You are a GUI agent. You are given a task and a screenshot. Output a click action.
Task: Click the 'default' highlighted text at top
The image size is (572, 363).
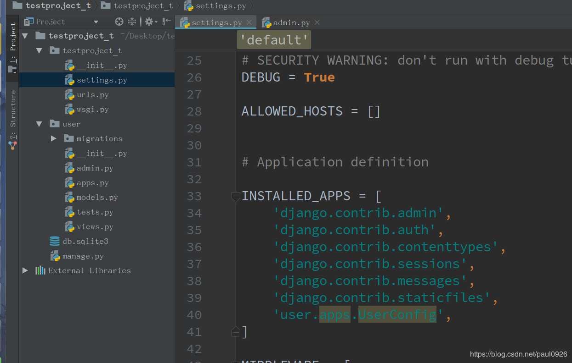coord(274,40)
